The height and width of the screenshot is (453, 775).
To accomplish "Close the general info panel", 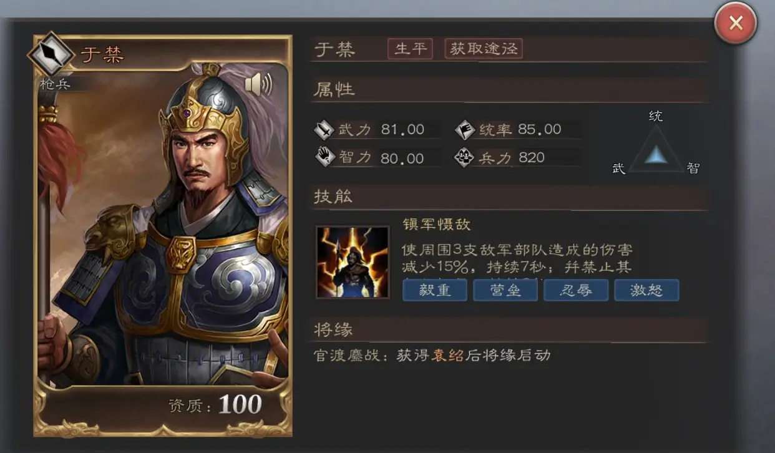I will coord(736,24).
